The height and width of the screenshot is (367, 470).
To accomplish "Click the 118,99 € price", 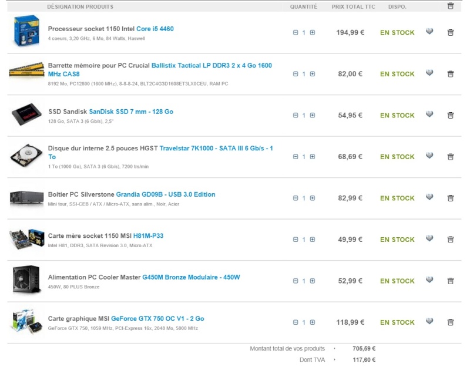I will [x=350, y=322].
